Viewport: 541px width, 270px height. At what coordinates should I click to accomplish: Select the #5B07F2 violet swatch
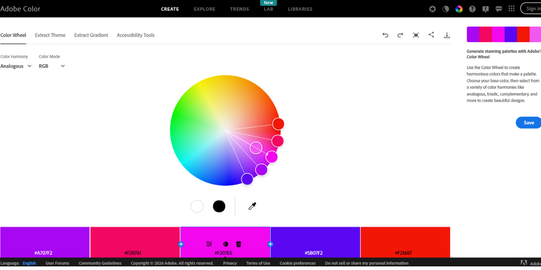pos(315,242)
